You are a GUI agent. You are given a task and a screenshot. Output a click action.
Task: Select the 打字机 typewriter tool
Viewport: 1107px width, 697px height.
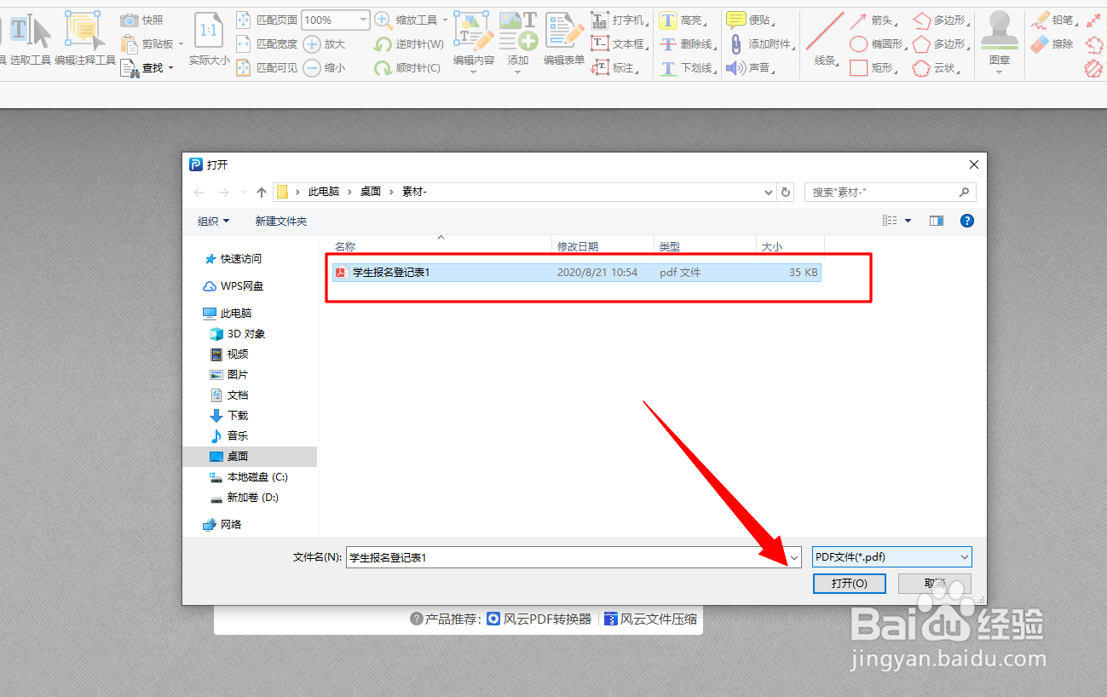click(x=620, y=20)
